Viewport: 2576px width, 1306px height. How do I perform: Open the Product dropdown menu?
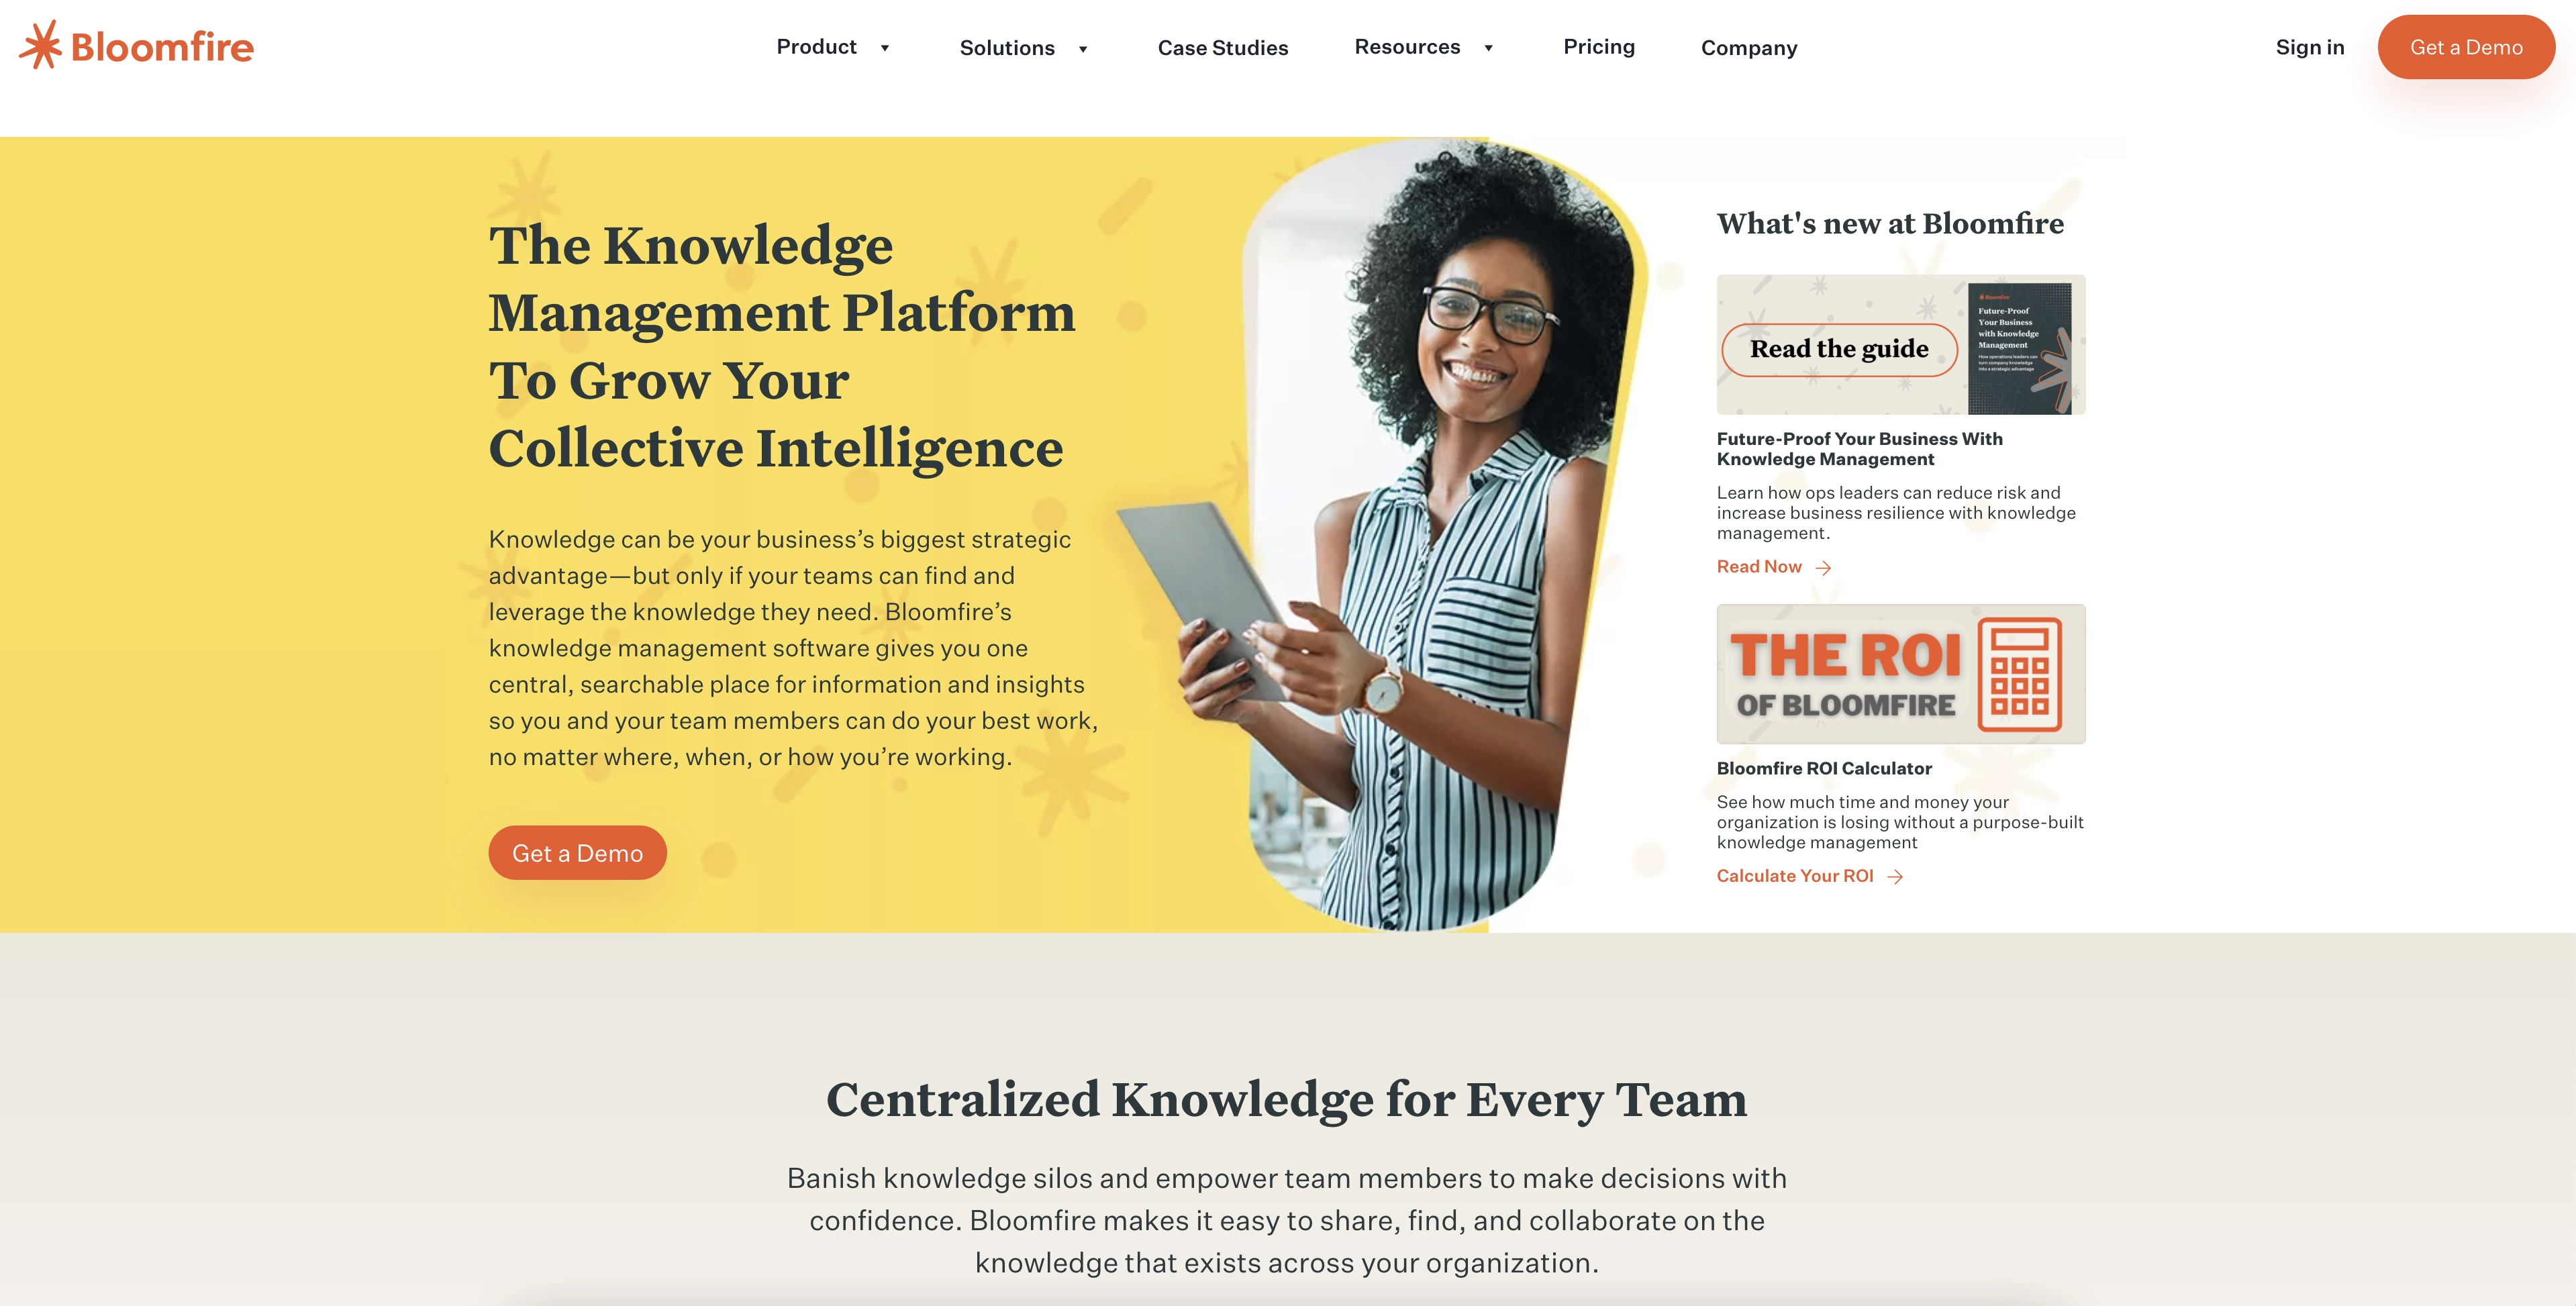pos(830,47)
